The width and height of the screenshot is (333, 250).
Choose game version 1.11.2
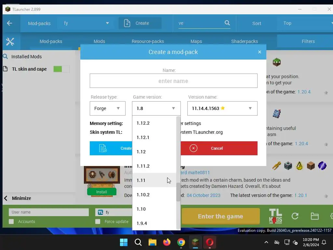tap(154, 166)
